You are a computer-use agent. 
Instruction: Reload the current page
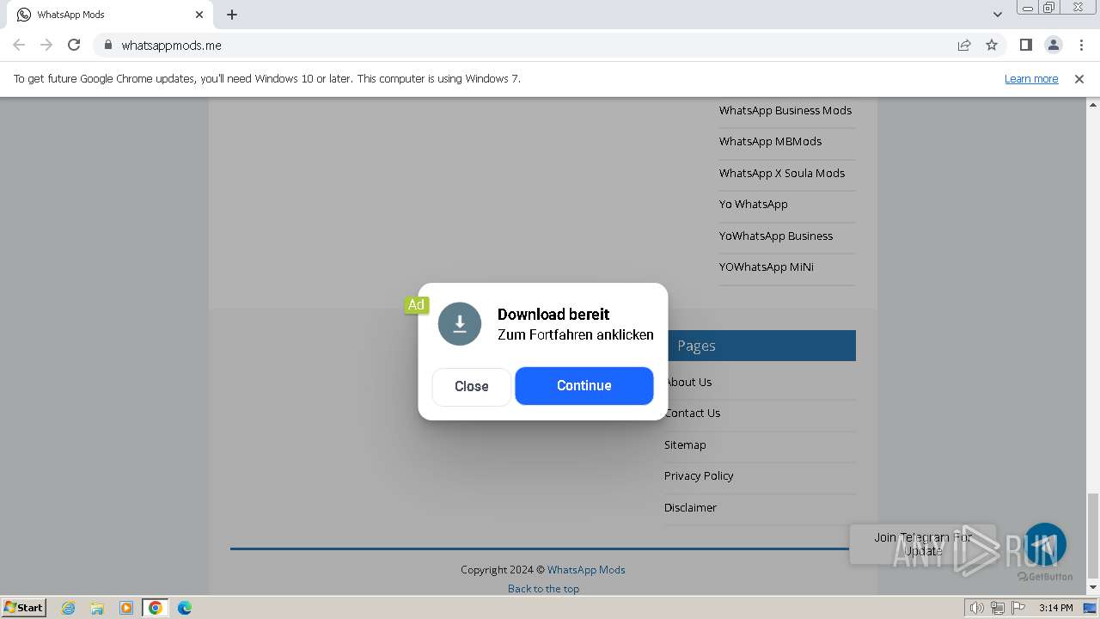tap(74, 45)
